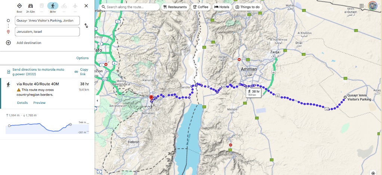
Task: Open the Google account profile picture
Action: point(373,6)
